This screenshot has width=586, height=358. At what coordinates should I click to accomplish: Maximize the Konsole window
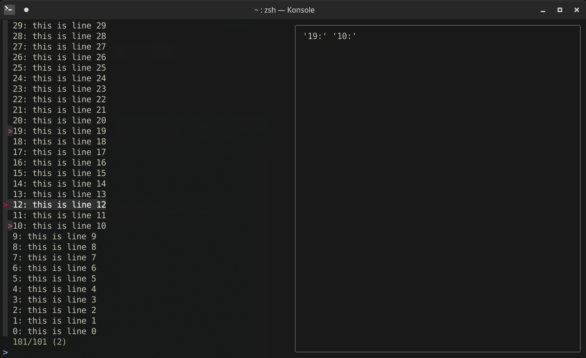click(x=560, y=10)
